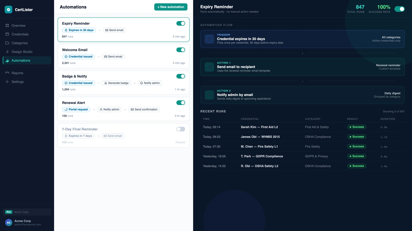Viewport: 412px width, 231px height.
Task: Click the Generate badge step chip
Action: pos(116,83)
